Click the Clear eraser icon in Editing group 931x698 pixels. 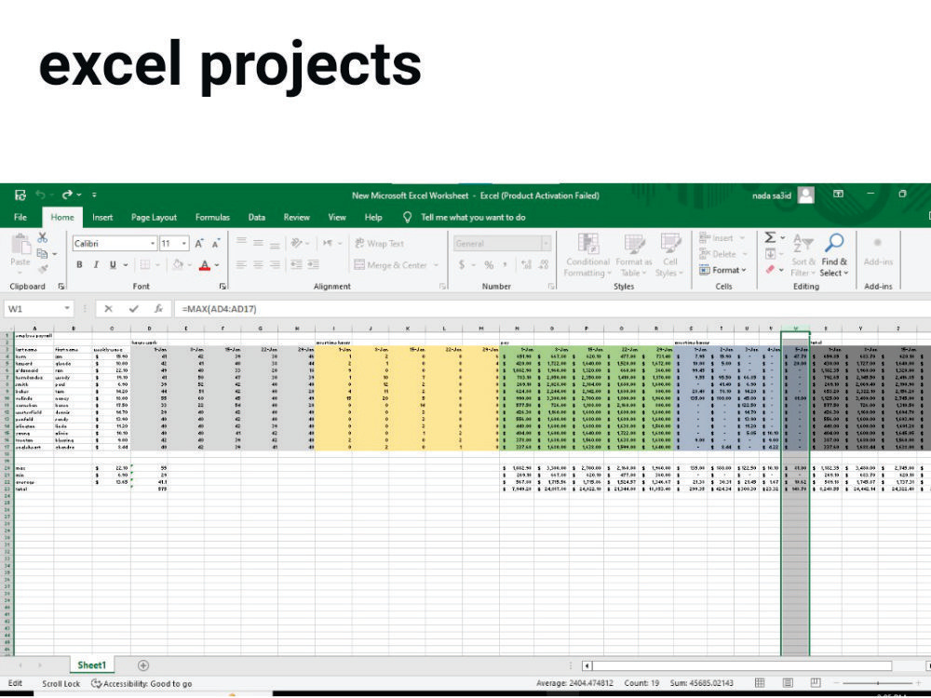[770, 270]
